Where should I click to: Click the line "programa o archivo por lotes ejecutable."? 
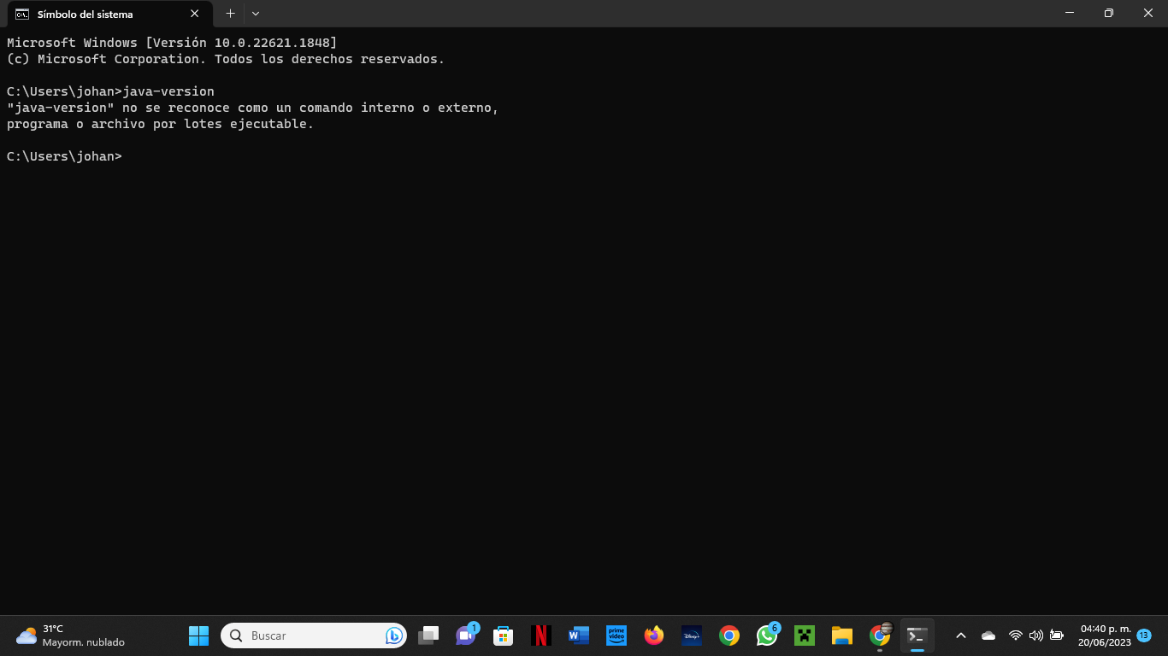coord(161,124)
